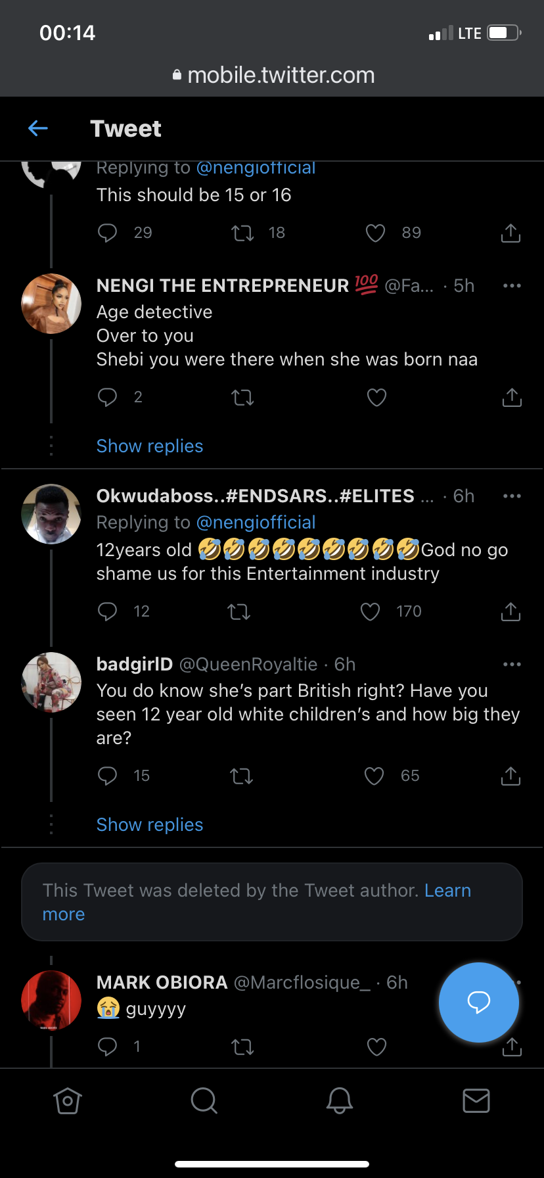This screenshot has width=544, height=1178.
Task: Retweet the "This should be 15 or 16" reply
Action: click(x=243, y=233)
